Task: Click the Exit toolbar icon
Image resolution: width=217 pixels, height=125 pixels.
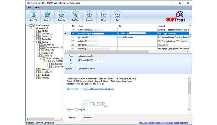Action: click(x=117, y=15)
